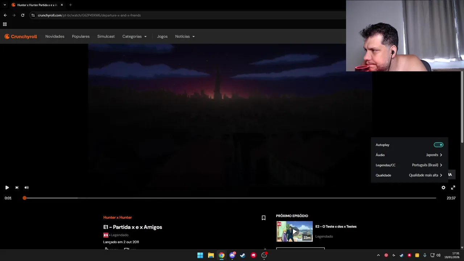Open the Jogos page
The height and width of the screenshot is (261, 464).
(162, 37)
